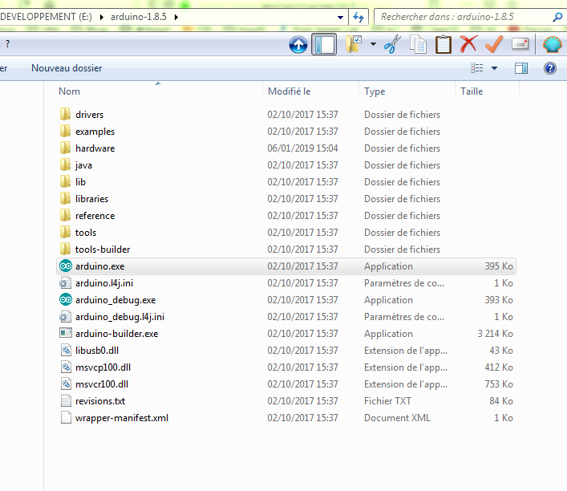Click the red X Delete icon

click(468, 44)
